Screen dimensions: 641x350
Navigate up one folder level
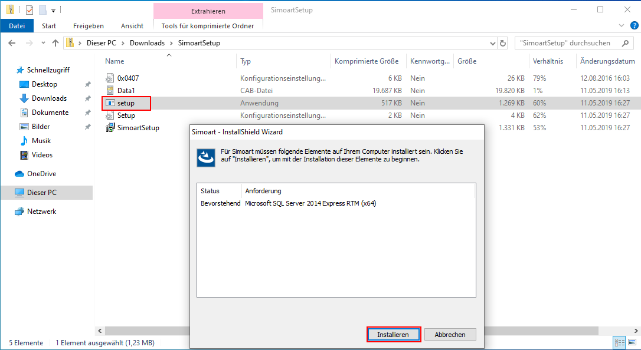[x=55, y=43]
